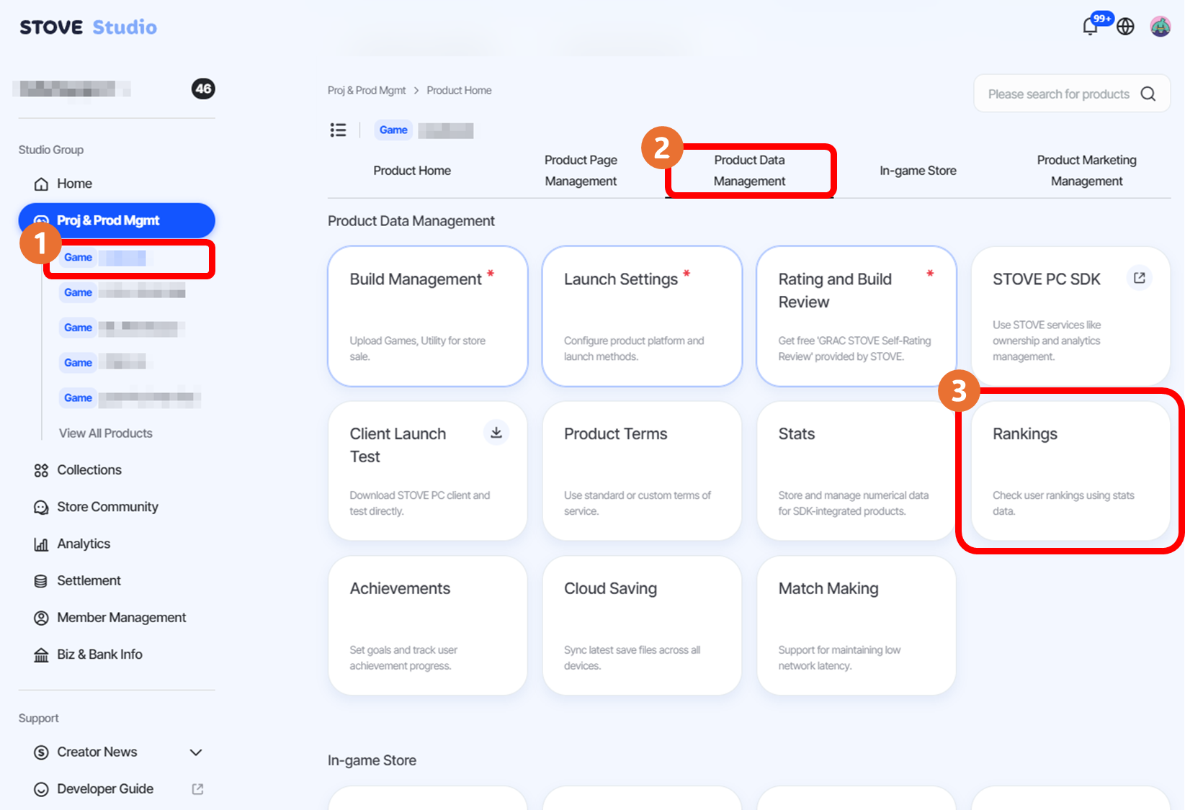Viewport: 1185px width, 810px height.
Task: Open the Launch Settings card
Action: point(642,316)
